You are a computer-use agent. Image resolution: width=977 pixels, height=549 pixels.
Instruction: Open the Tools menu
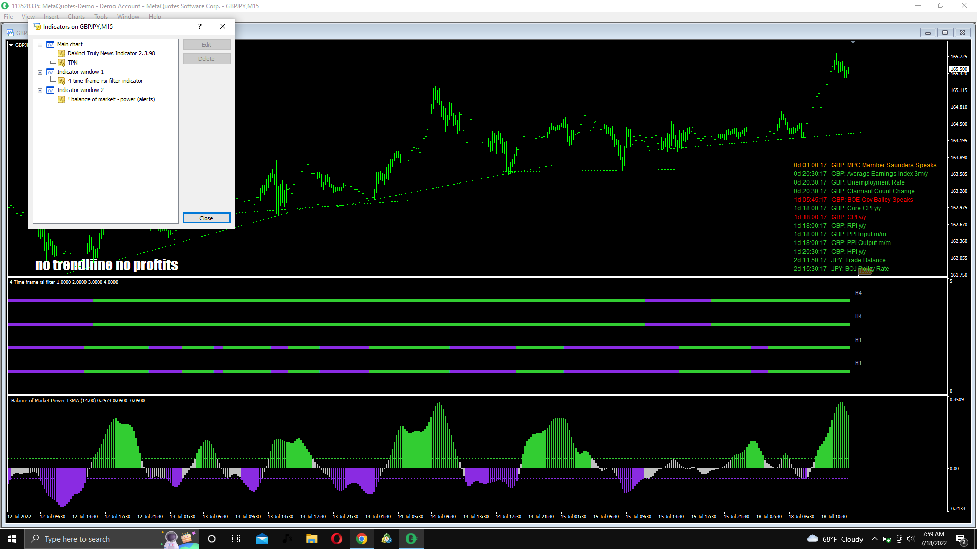click(x=101, y=17)
